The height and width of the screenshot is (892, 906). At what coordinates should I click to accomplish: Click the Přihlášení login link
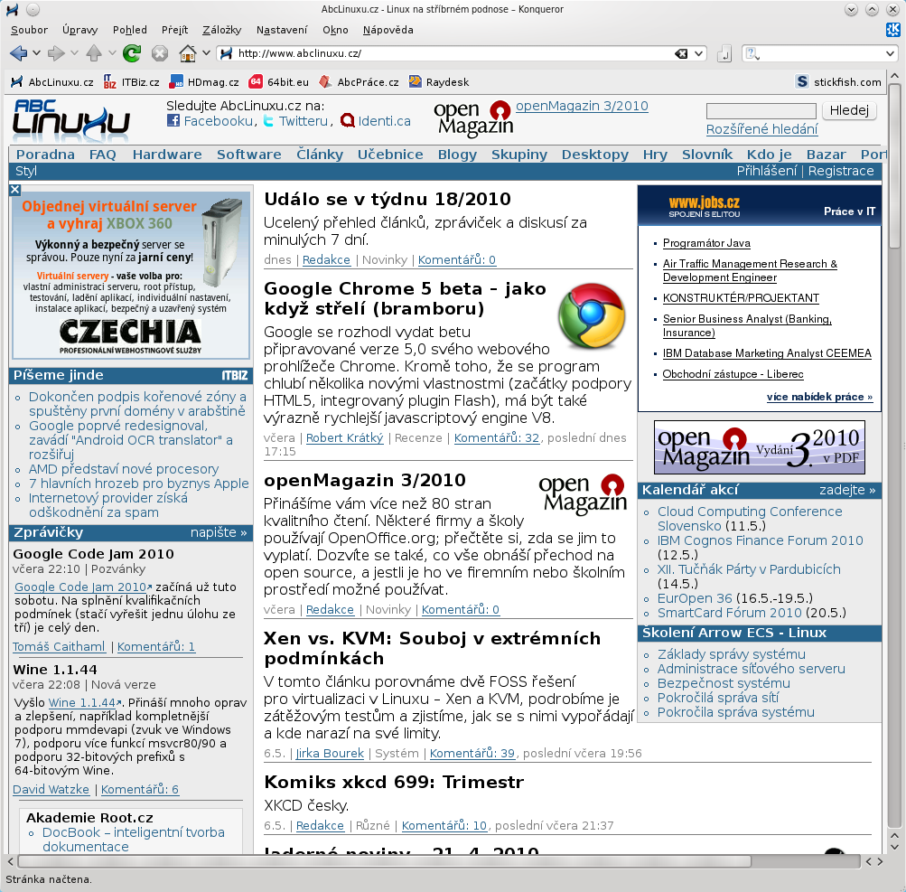coord(766,171)
